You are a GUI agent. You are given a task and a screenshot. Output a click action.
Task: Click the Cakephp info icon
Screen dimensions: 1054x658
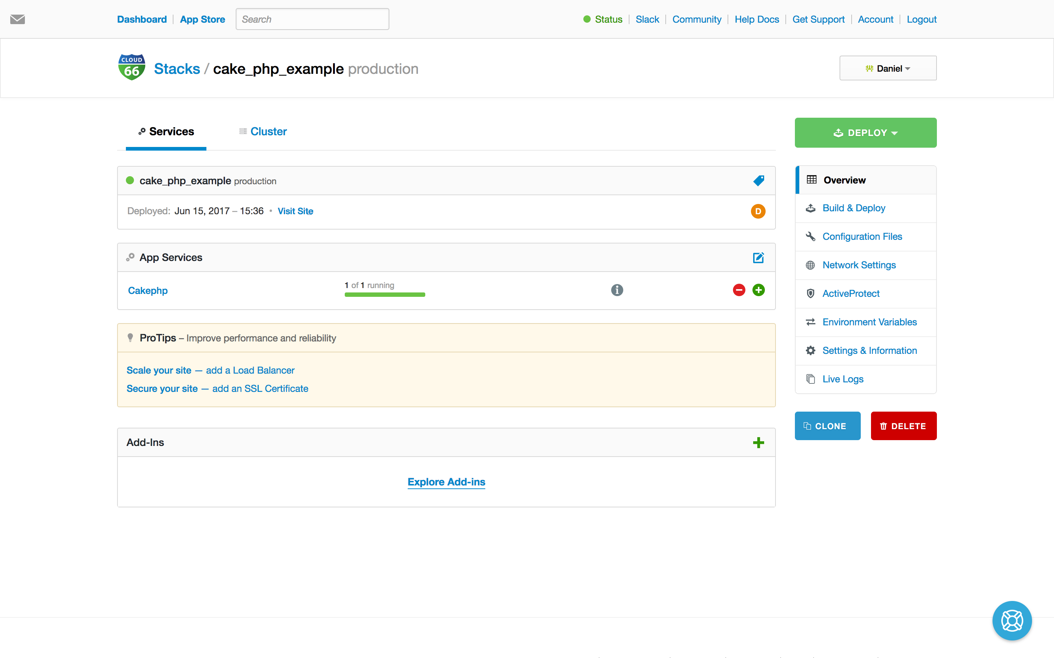[x=618, y=290]
